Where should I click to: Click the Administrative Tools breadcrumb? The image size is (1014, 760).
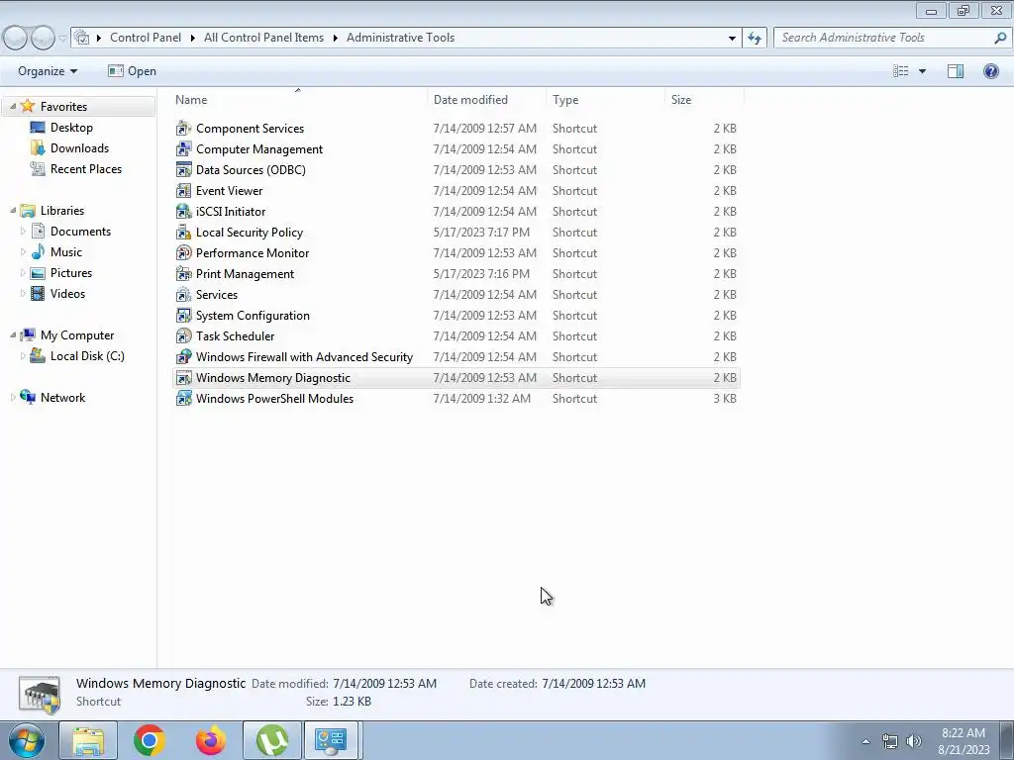point(400,38)
